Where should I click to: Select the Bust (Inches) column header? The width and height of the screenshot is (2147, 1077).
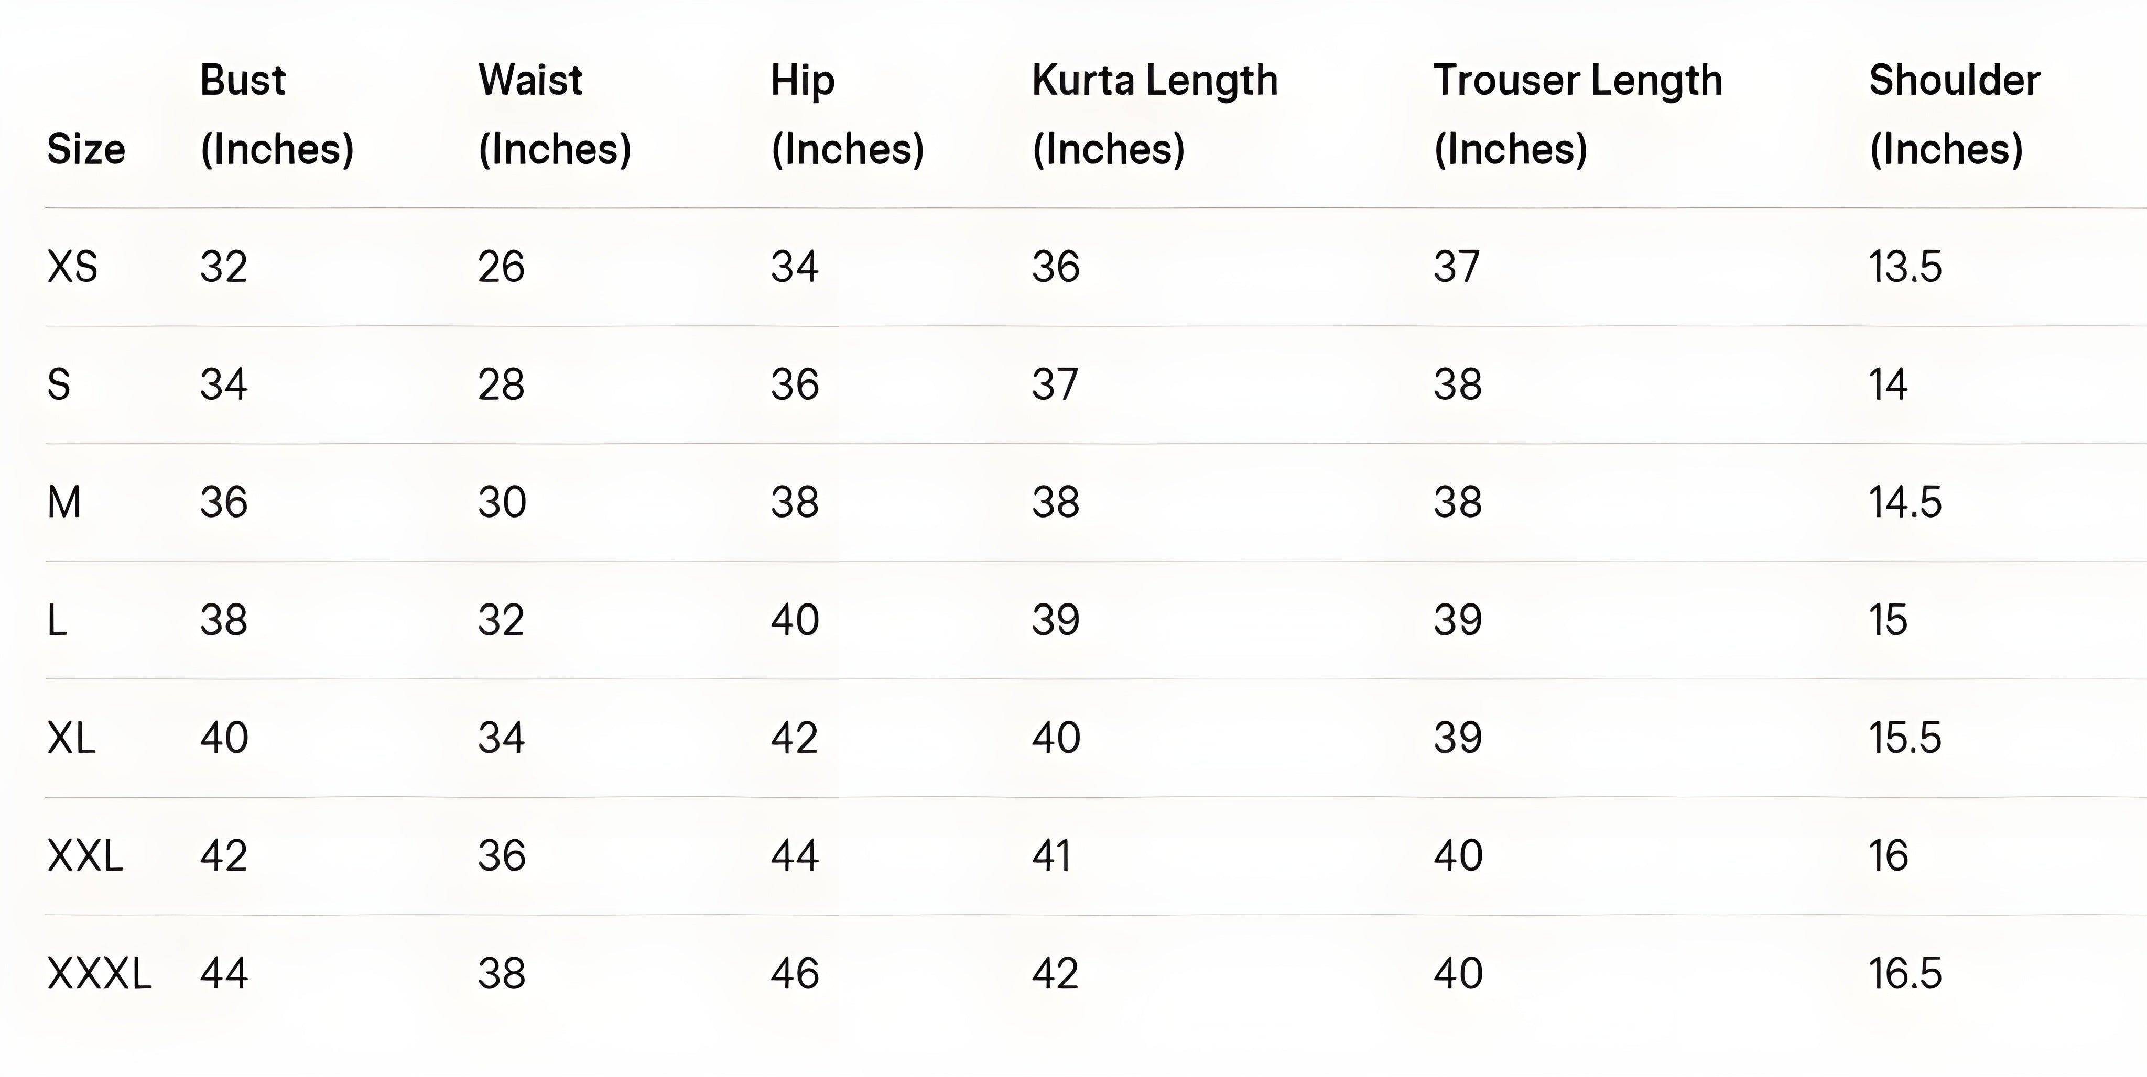277,114
